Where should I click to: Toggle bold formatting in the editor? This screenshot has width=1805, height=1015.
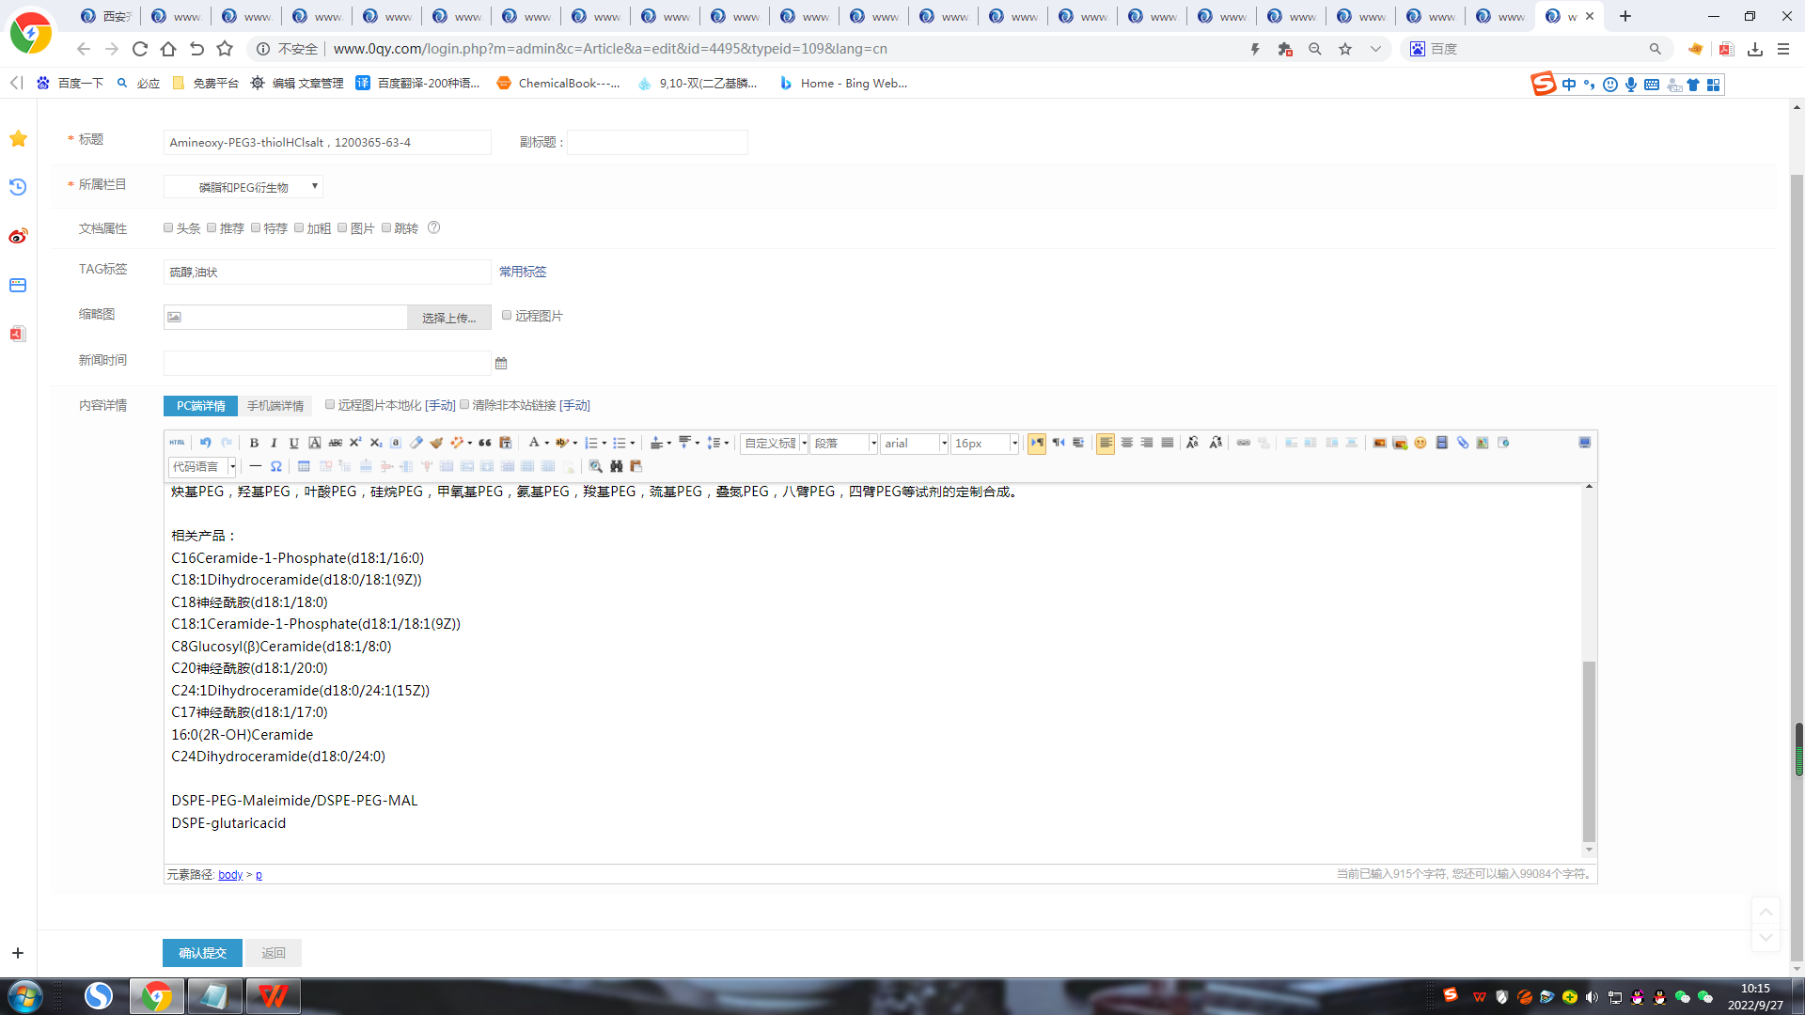coord(254,443)
